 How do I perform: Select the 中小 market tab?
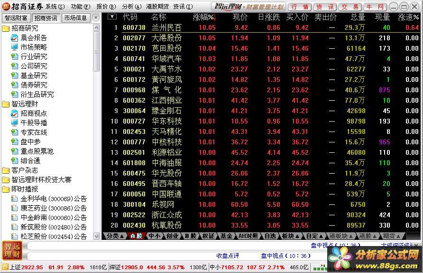click(154, 236)
